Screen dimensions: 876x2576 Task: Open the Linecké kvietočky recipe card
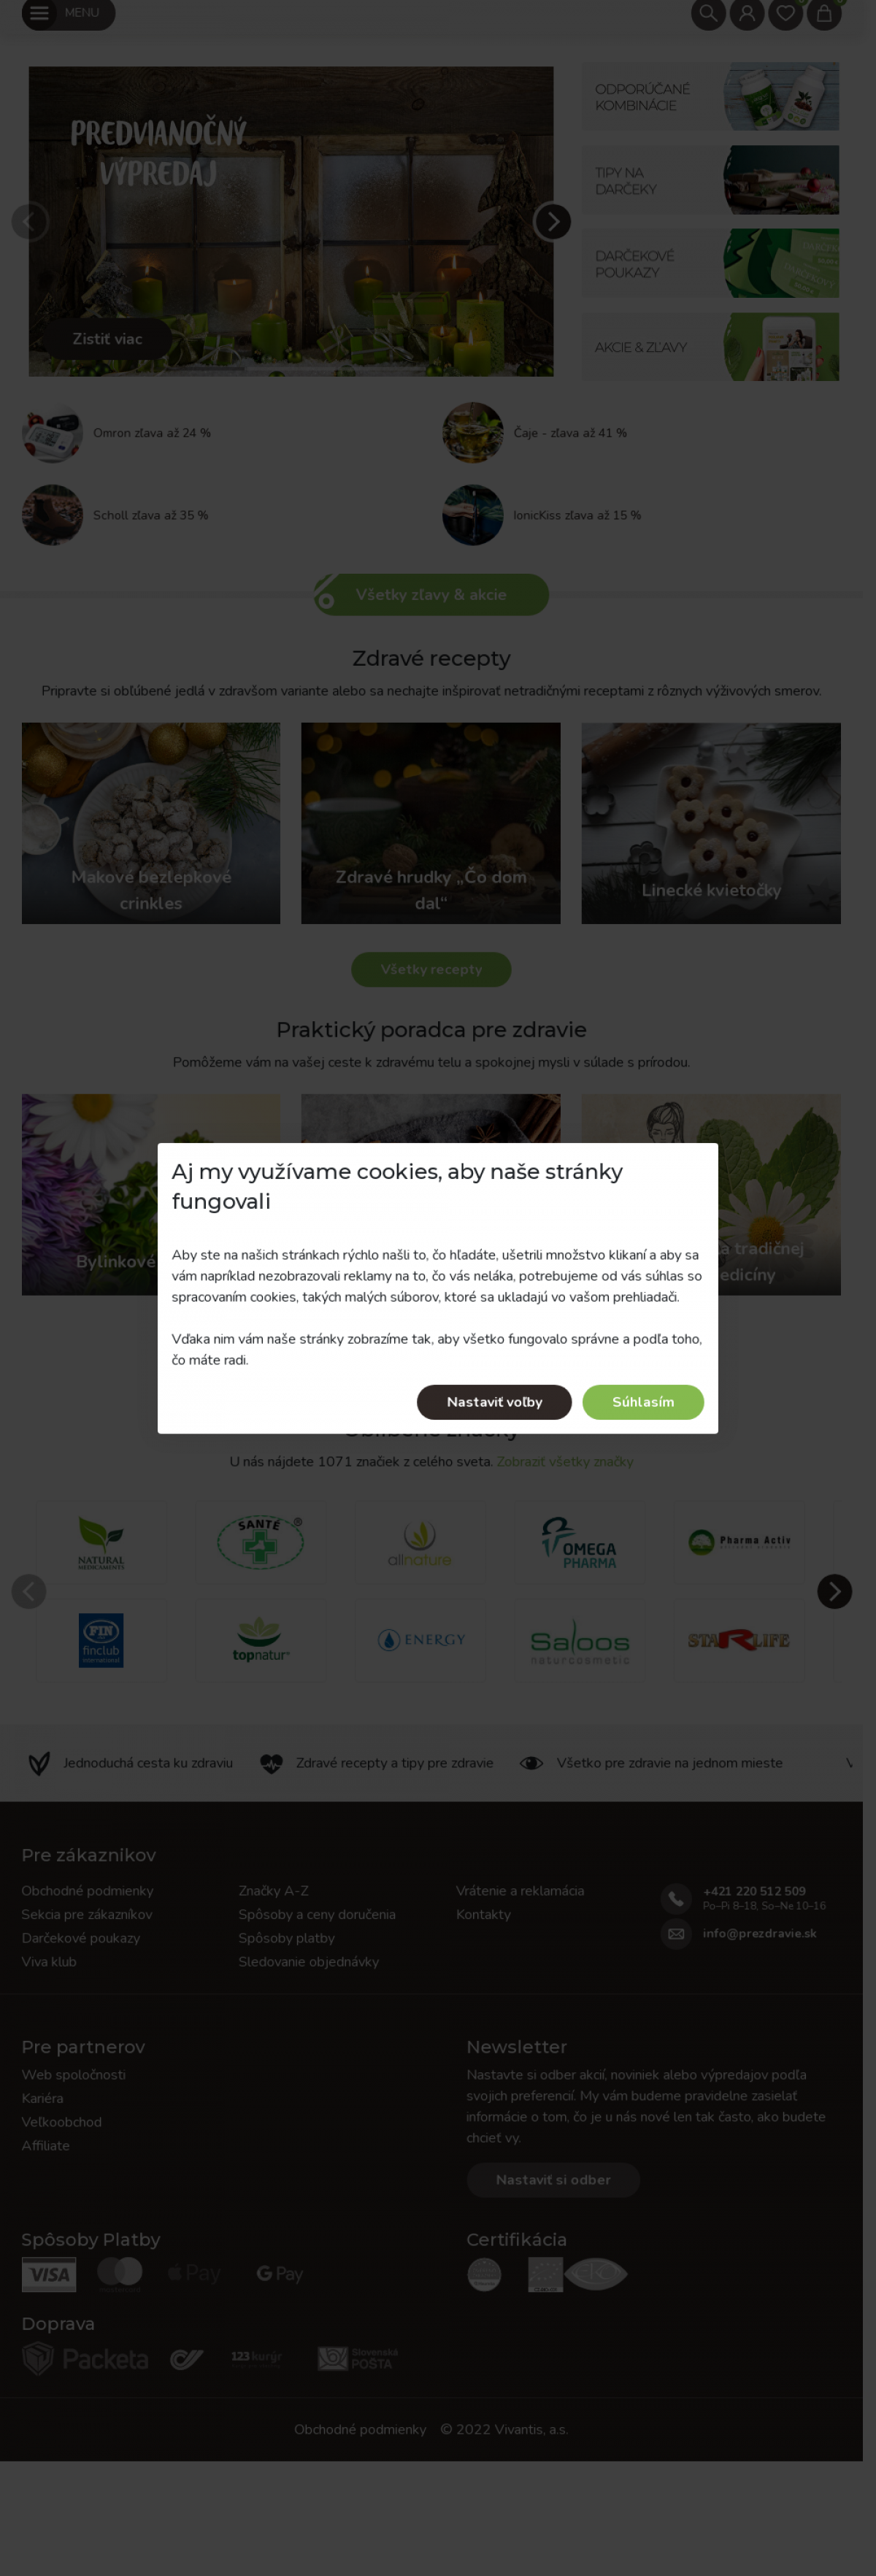click(711, 823)
